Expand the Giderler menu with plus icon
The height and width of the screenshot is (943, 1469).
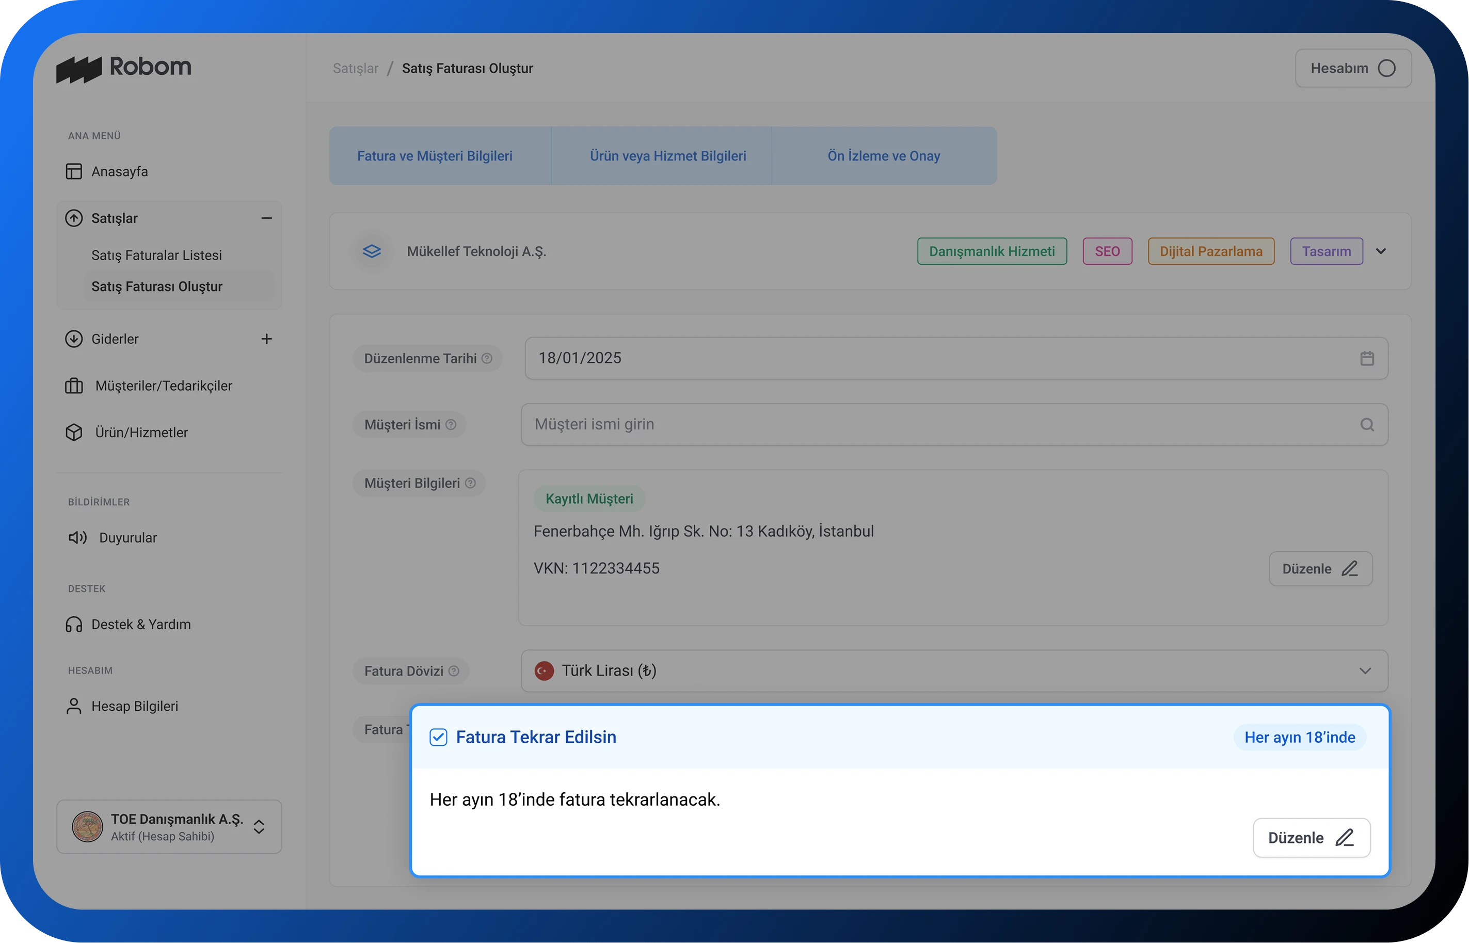[266, 339]
